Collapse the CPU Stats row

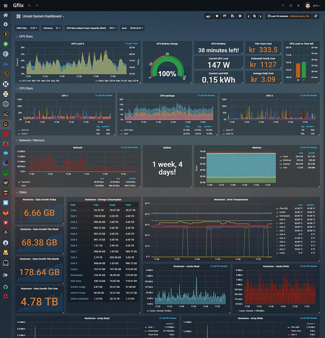26,88
